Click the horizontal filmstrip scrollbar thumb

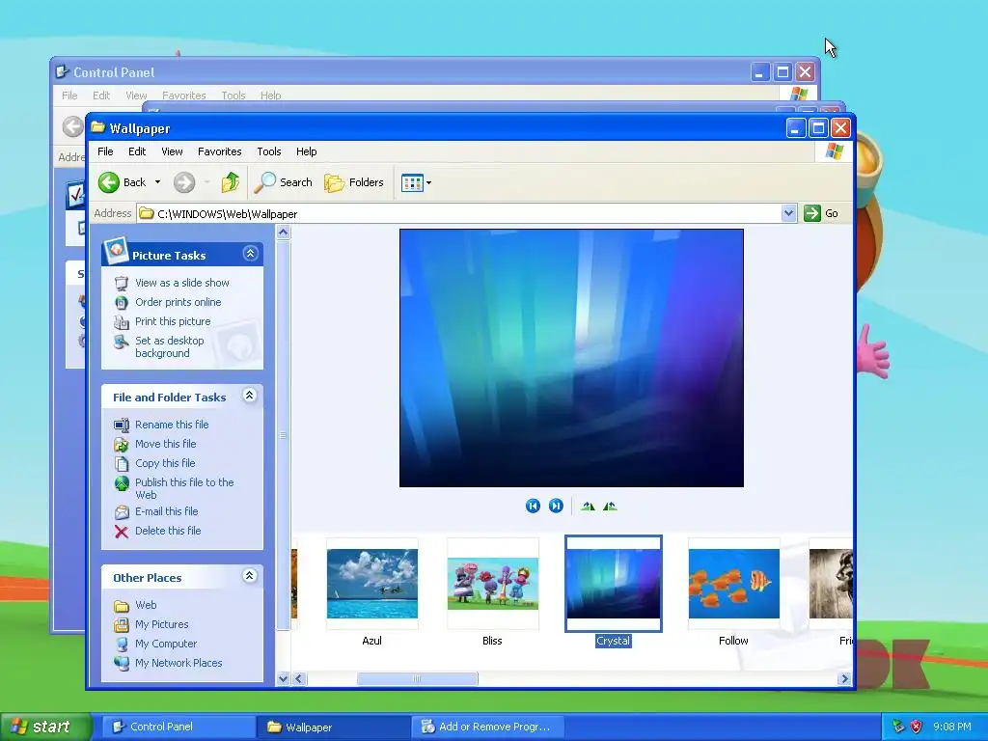(x=417, y=678)
